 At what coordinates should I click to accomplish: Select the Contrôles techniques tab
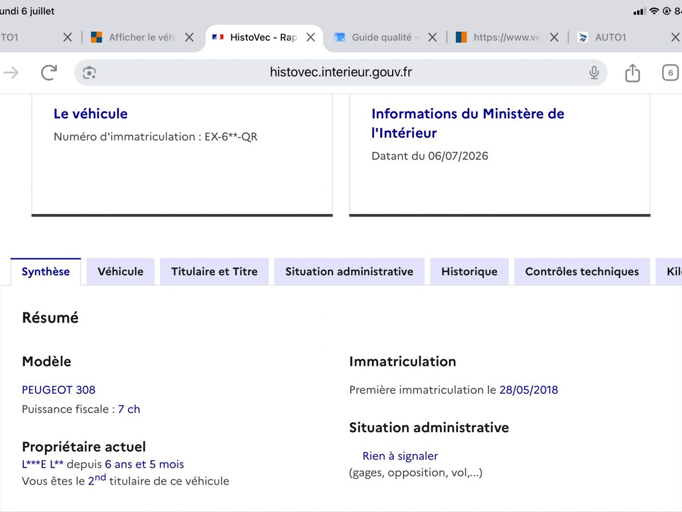pyautogui.click(x=582, y=271)
